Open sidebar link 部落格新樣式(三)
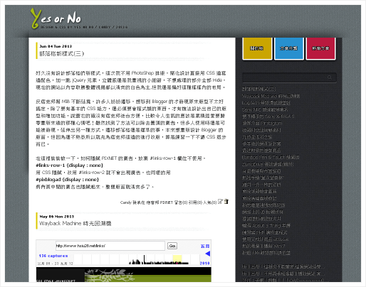 (258, 89)
